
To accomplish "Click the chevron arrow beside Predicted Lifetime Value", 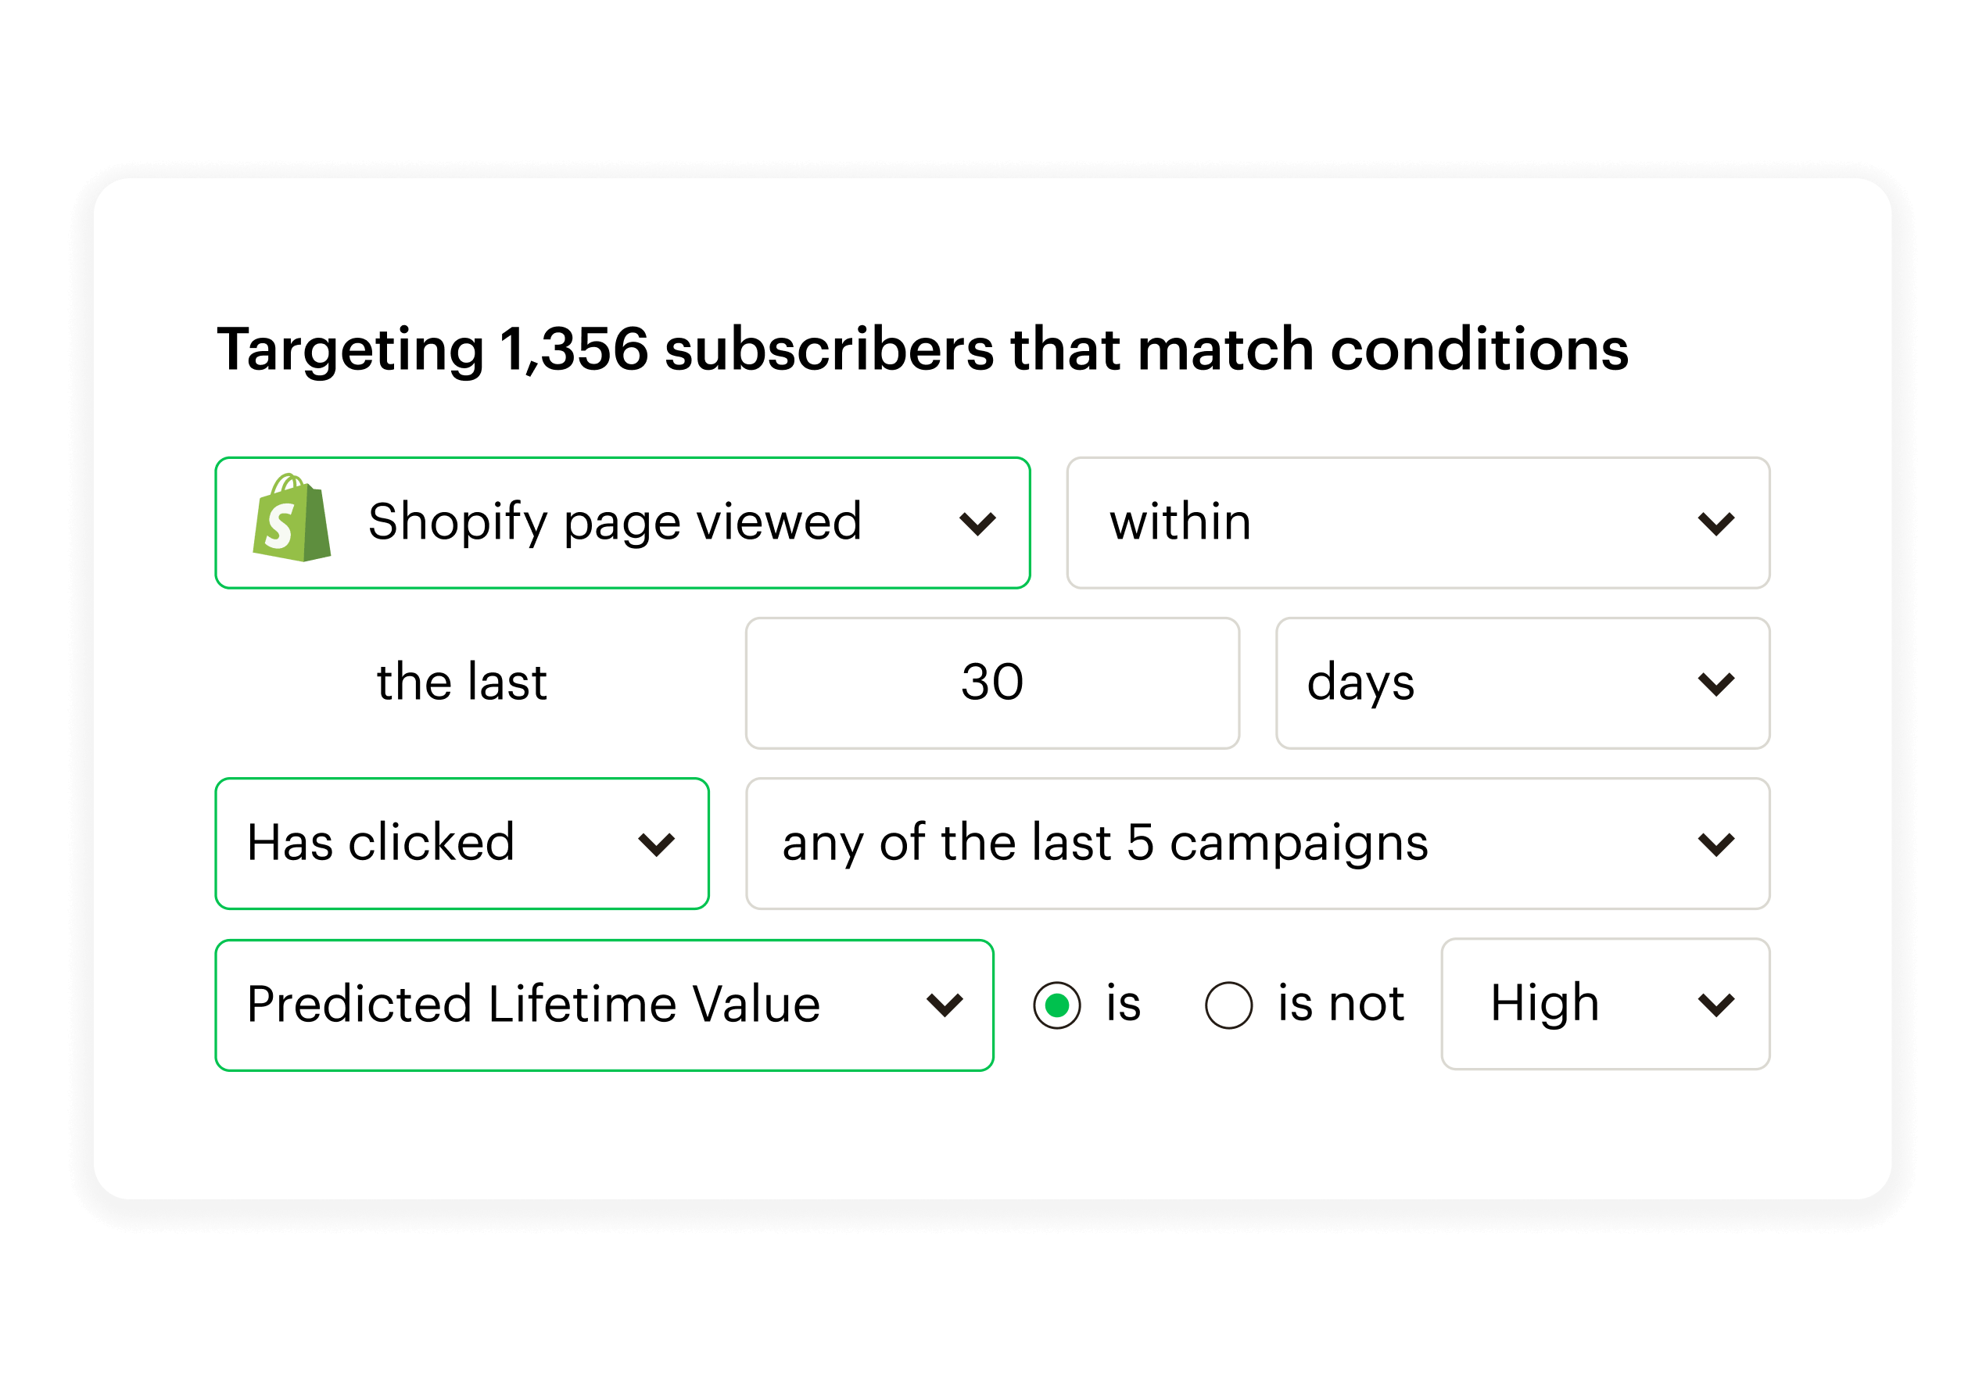I will pyautogui.click(x=944, y=1005).
